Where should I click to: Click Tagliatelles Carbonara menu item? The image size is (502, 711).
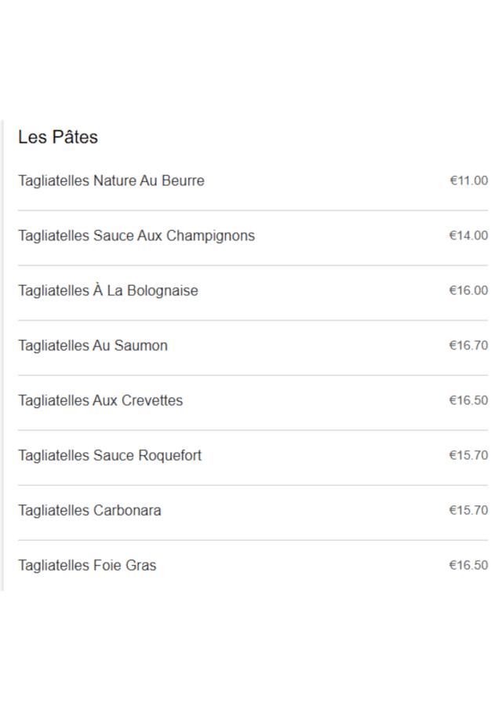(x=89, y=510)
